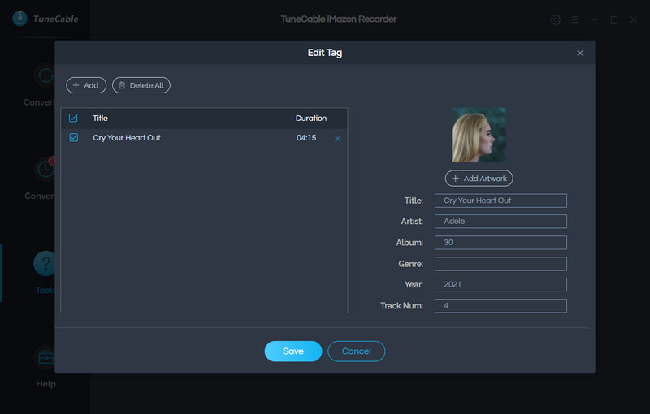Toggle the select-all checkbox in the Title header
Screen dimensions: 650x414
click(73, 118)
